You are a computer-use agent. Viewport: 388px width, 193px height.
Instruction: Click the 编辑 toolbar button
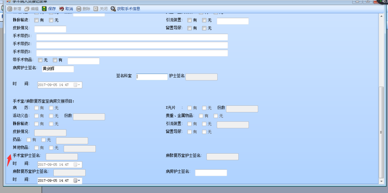pyautogui.click(x=31, y=9)
